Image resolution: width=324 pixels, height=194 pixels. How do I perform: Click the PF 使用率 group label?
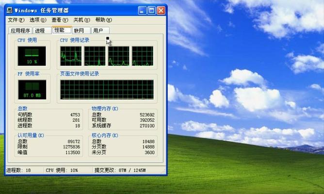click(28, 74)
